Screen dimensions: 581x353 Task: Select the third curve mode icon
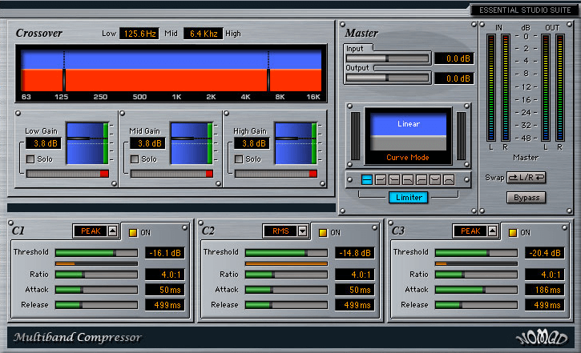pos(393,179)
